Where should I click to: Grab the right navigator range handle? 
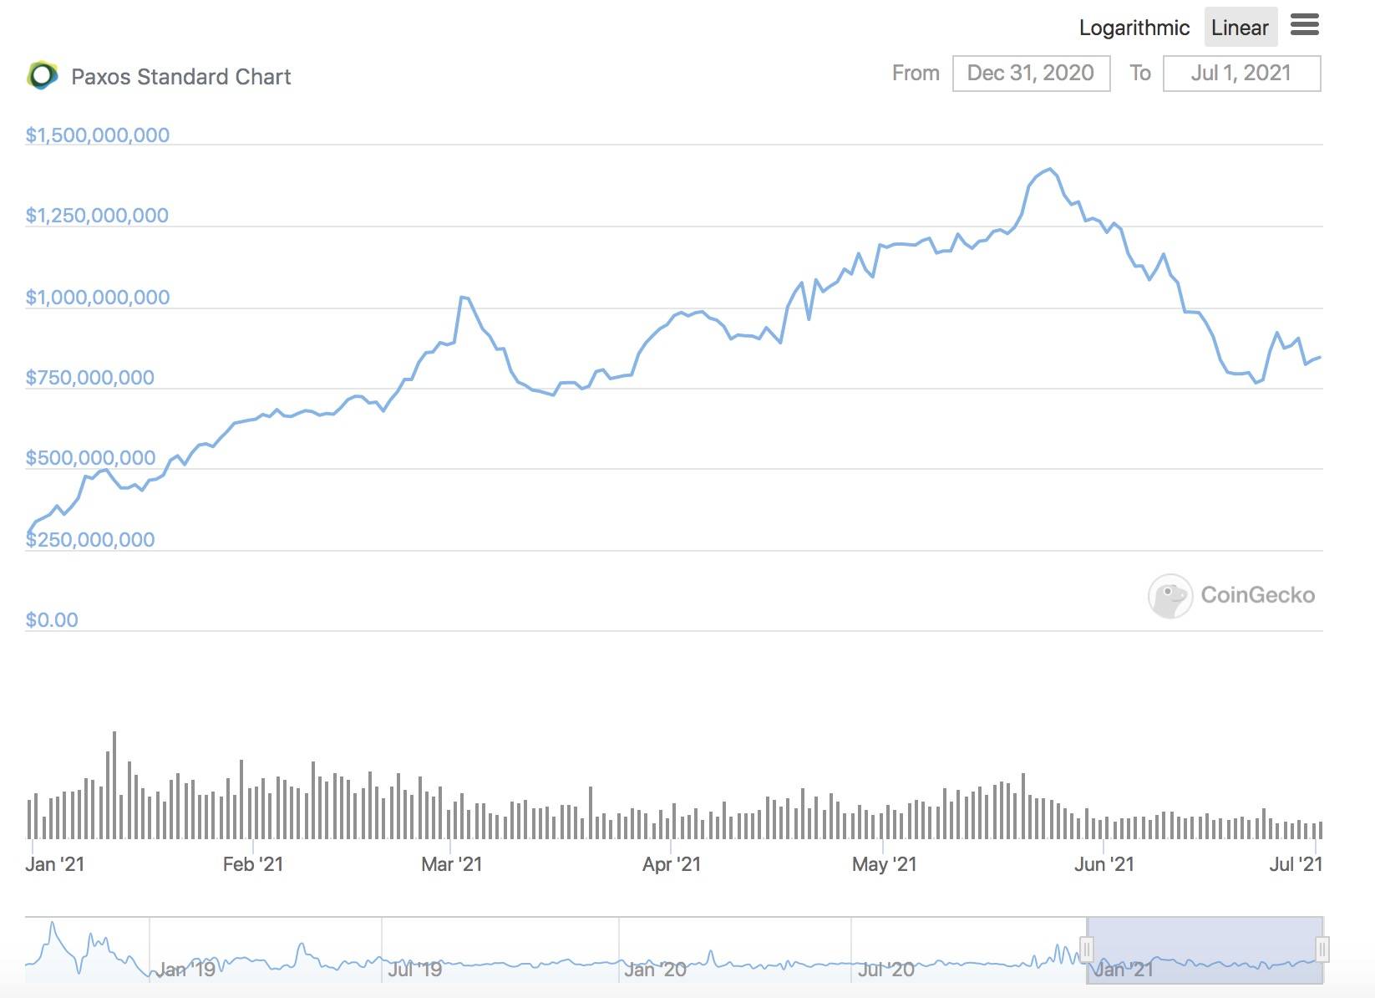pos(1322,950)
